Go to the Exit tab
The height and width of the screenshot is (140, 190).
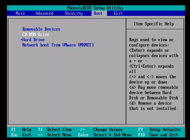118,13
